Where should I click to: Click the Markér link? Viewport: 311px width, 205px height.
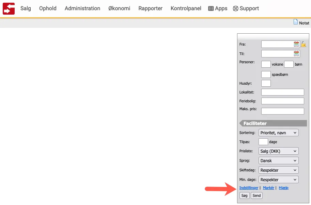click(268, 188)
